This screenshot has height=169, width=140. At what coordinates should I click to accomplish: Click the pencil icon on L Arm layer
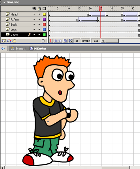[x=29, y=35]
